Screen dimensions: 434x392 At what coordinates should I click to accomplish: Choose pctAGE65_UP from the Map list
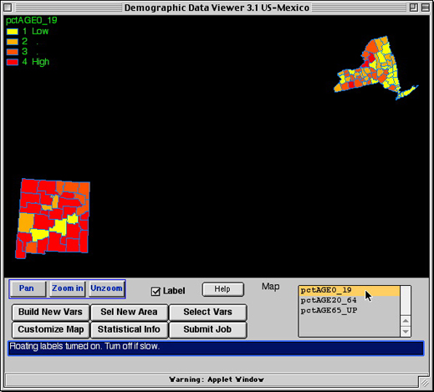(350, 310)
